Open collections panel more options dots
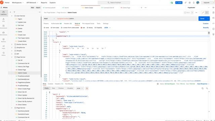 click(40, 12)
